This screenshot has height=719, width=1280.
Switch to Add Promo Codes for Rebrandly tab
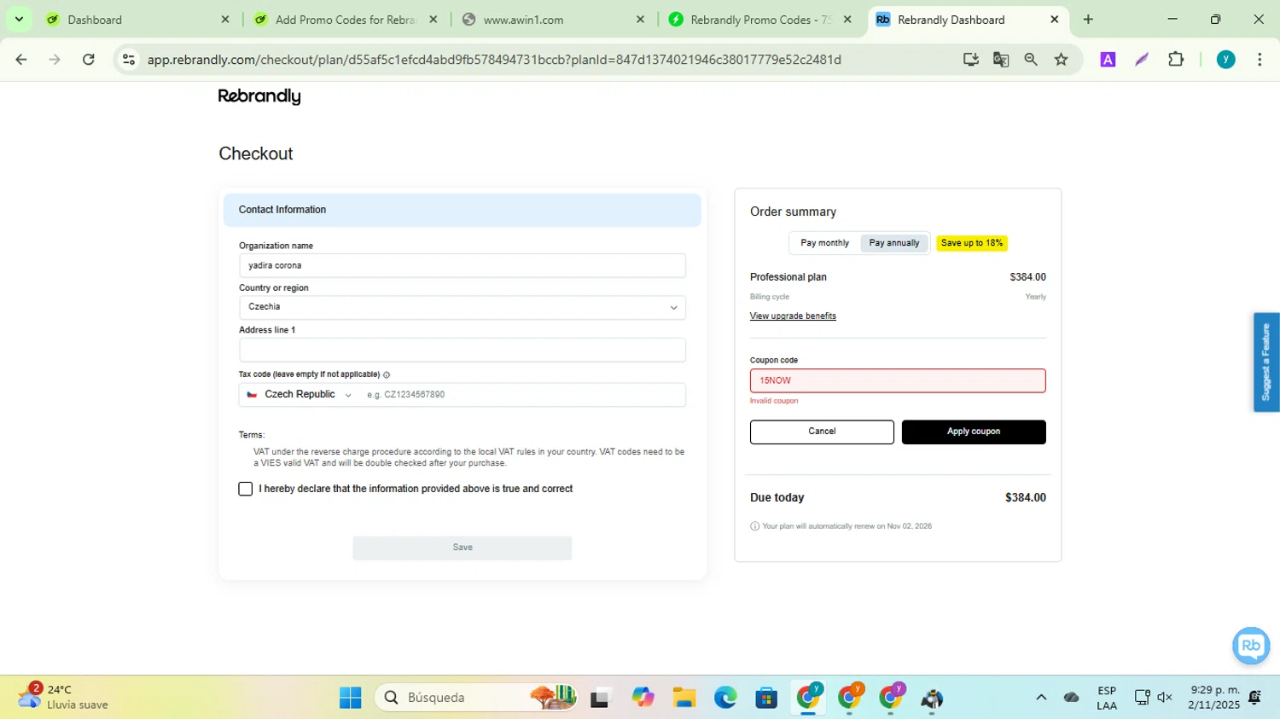point(345,19)
